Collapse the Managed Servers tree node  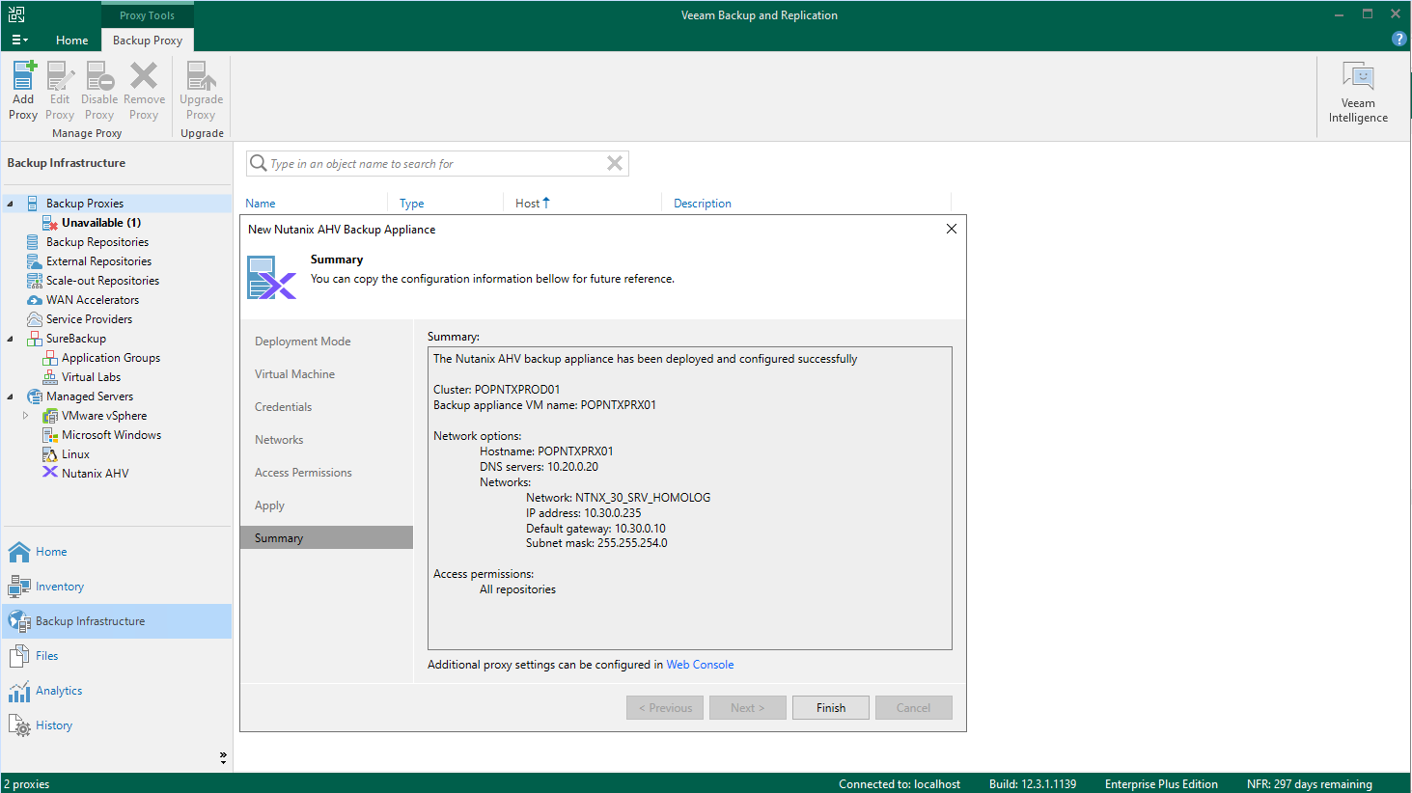click(x=10, y=396)
